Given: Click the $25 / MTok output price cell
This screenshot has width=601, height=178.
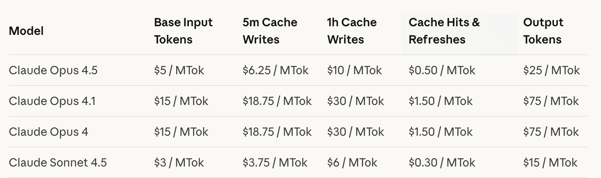Looking at the screenshot, I should (x=551, y=70).
